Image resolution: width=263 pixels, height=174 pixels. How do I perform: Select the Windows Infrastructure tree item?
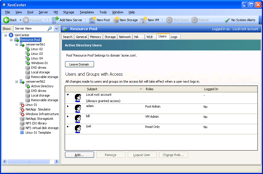[x=42, y=114]
